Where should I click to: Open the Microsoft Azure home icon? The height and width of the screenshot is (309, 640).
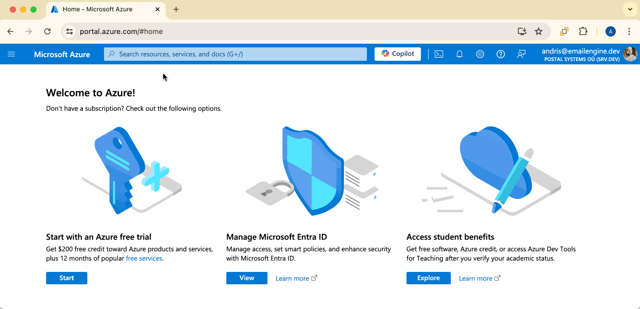pos(62,54)
